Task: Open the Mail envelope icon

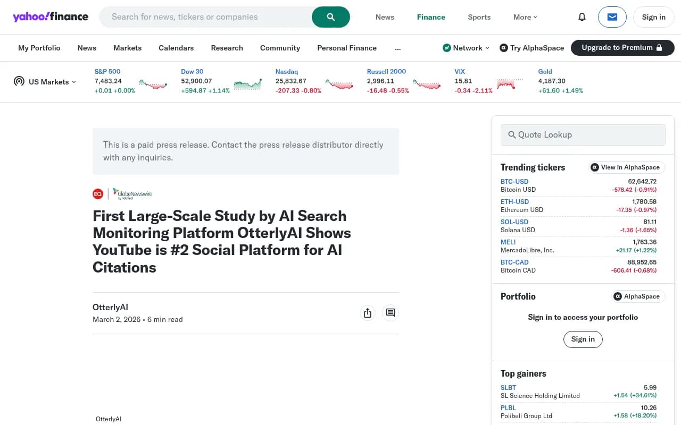Action: (612, 17)
